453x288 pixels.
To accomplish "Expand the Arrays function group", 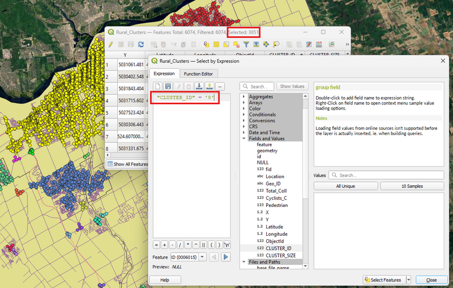I will pos(244,103).
